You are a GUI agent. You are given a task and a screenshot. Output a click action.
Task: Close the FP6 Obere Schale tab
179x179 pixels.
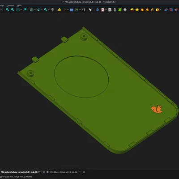84,172
